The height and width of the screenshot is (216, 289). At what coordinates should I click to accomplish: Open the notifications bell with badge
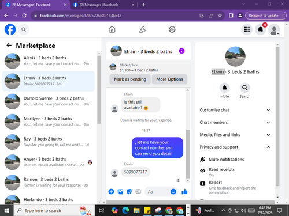coord(261,29)
